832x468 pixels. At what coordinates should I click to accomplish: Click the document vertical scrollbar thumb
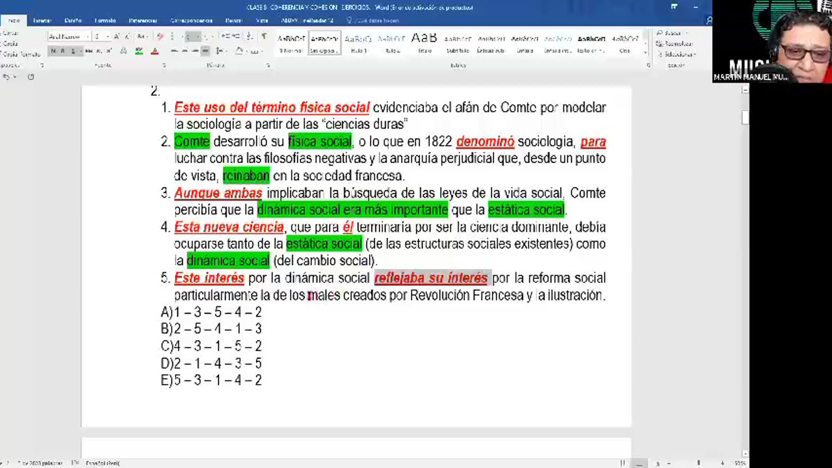point(745,117)
